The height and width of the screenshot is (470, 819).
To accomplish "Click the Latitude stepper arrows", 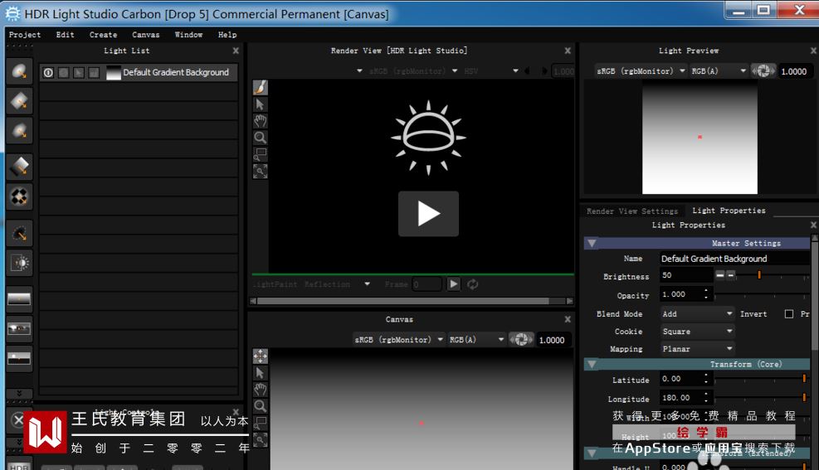I will (x=705, y=379).
